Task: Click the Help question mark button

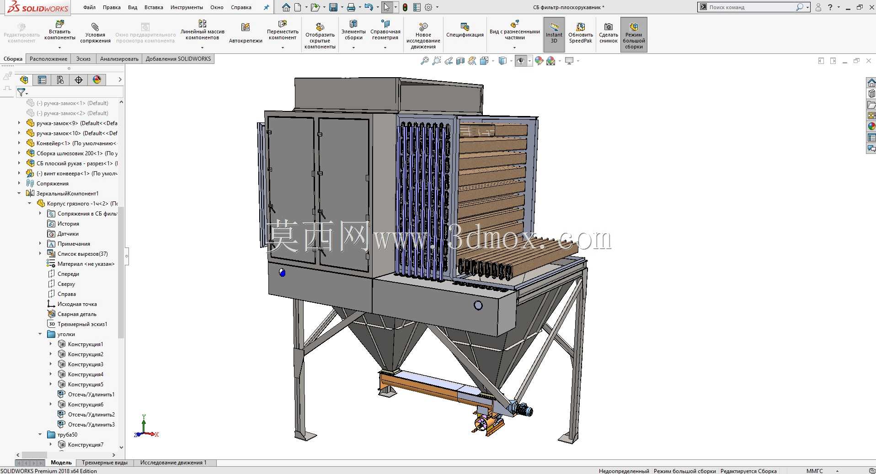Action: [830, 7]
